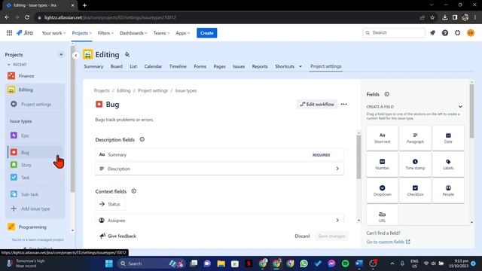The image size is (482, 271).
Task: Open the Filters dropdown
Action: tap(105, 33)
